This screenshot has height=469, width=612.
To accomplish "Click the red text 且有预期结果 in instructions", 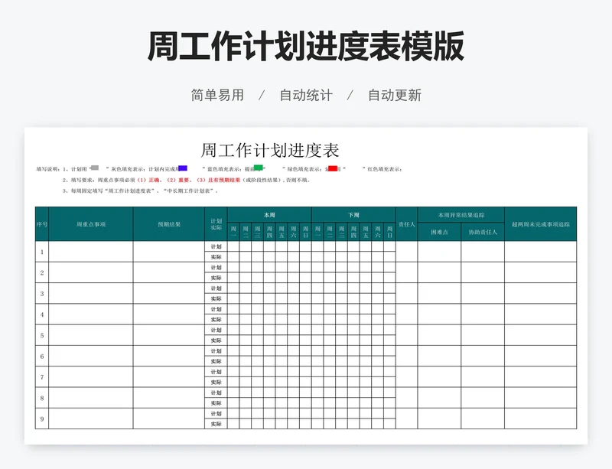I will coord(224,180).
